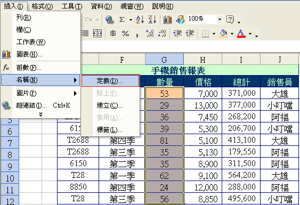Apply comma style icon
The height and width of the screenshot is (205, 300).
click(137, 35)
